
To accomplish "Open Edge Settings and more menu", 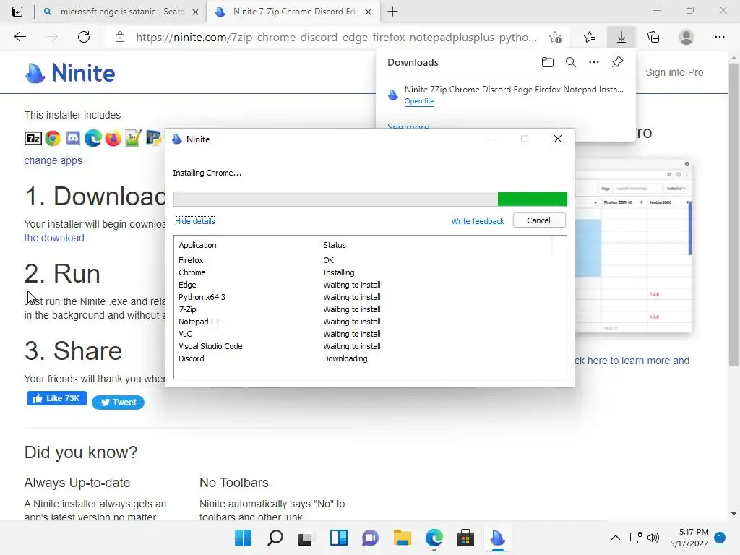I will 719,37.
